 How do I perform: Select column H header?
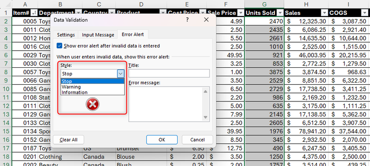pyautogui.click(x=306, y=4)
